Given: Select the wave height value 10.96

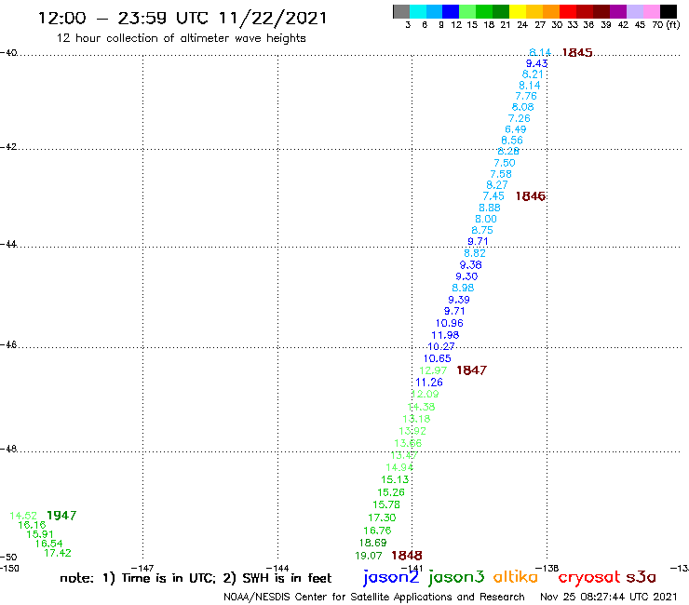Looking at the screenshot, I should pyautogui.click(x=450, y=323).
